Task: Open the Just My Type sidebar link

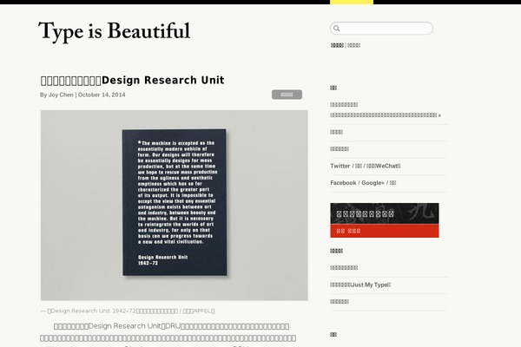Action: [360, 285]
